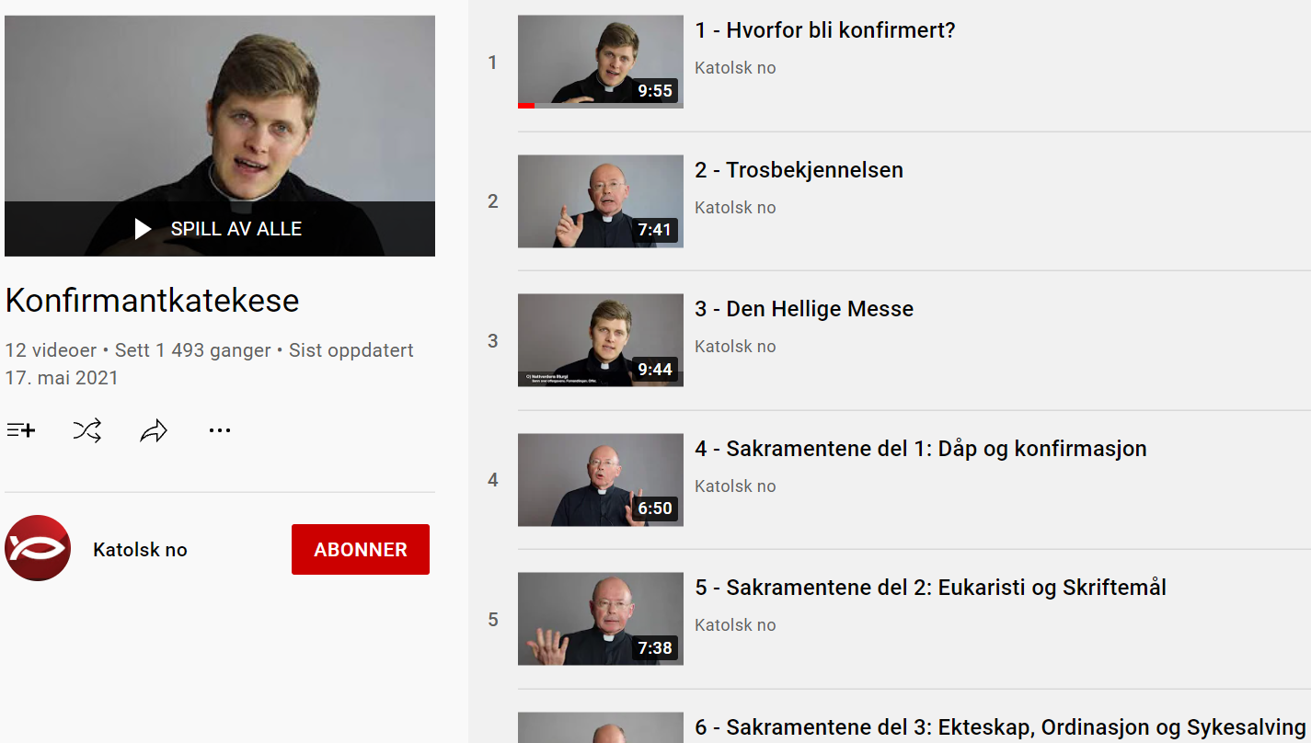The width and height of the screenshot is (1311, 743).
Task: Click the 6:50 duration video thumbnail
Action: [x=601, y=480]
